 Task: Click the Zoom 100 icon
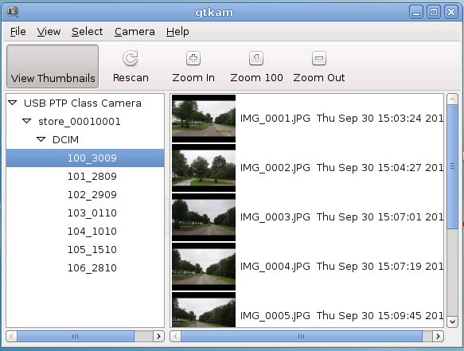pyautogui.click(x=256, y=58)
